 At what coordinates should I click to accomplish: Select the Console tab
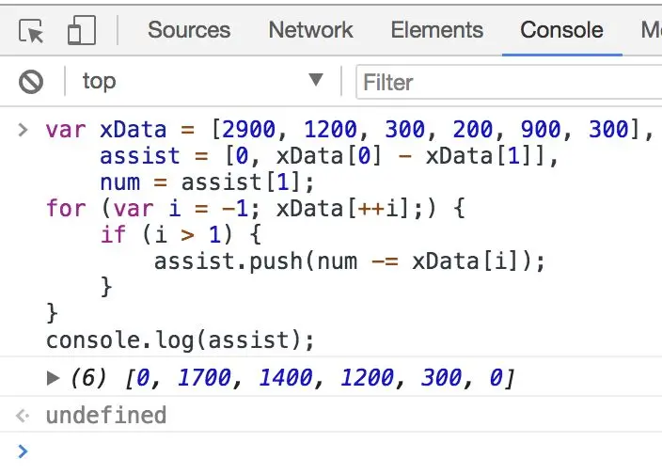click(561, 30)
